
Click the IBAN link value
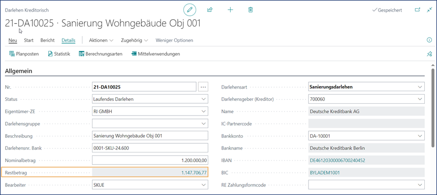pos(337,161)
